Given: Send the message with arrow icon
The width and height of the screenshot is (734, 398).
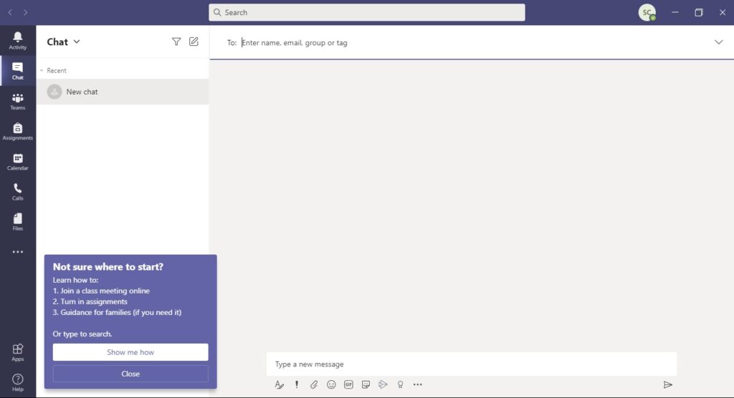Looking at the screenshot, I should [668, 384].
